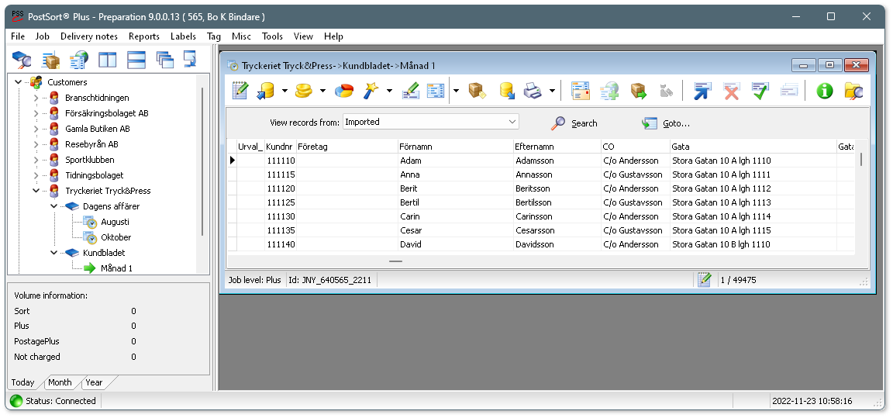Expand the Gamla Butiken AB node
893x418 pixels.
pos(36,129)
